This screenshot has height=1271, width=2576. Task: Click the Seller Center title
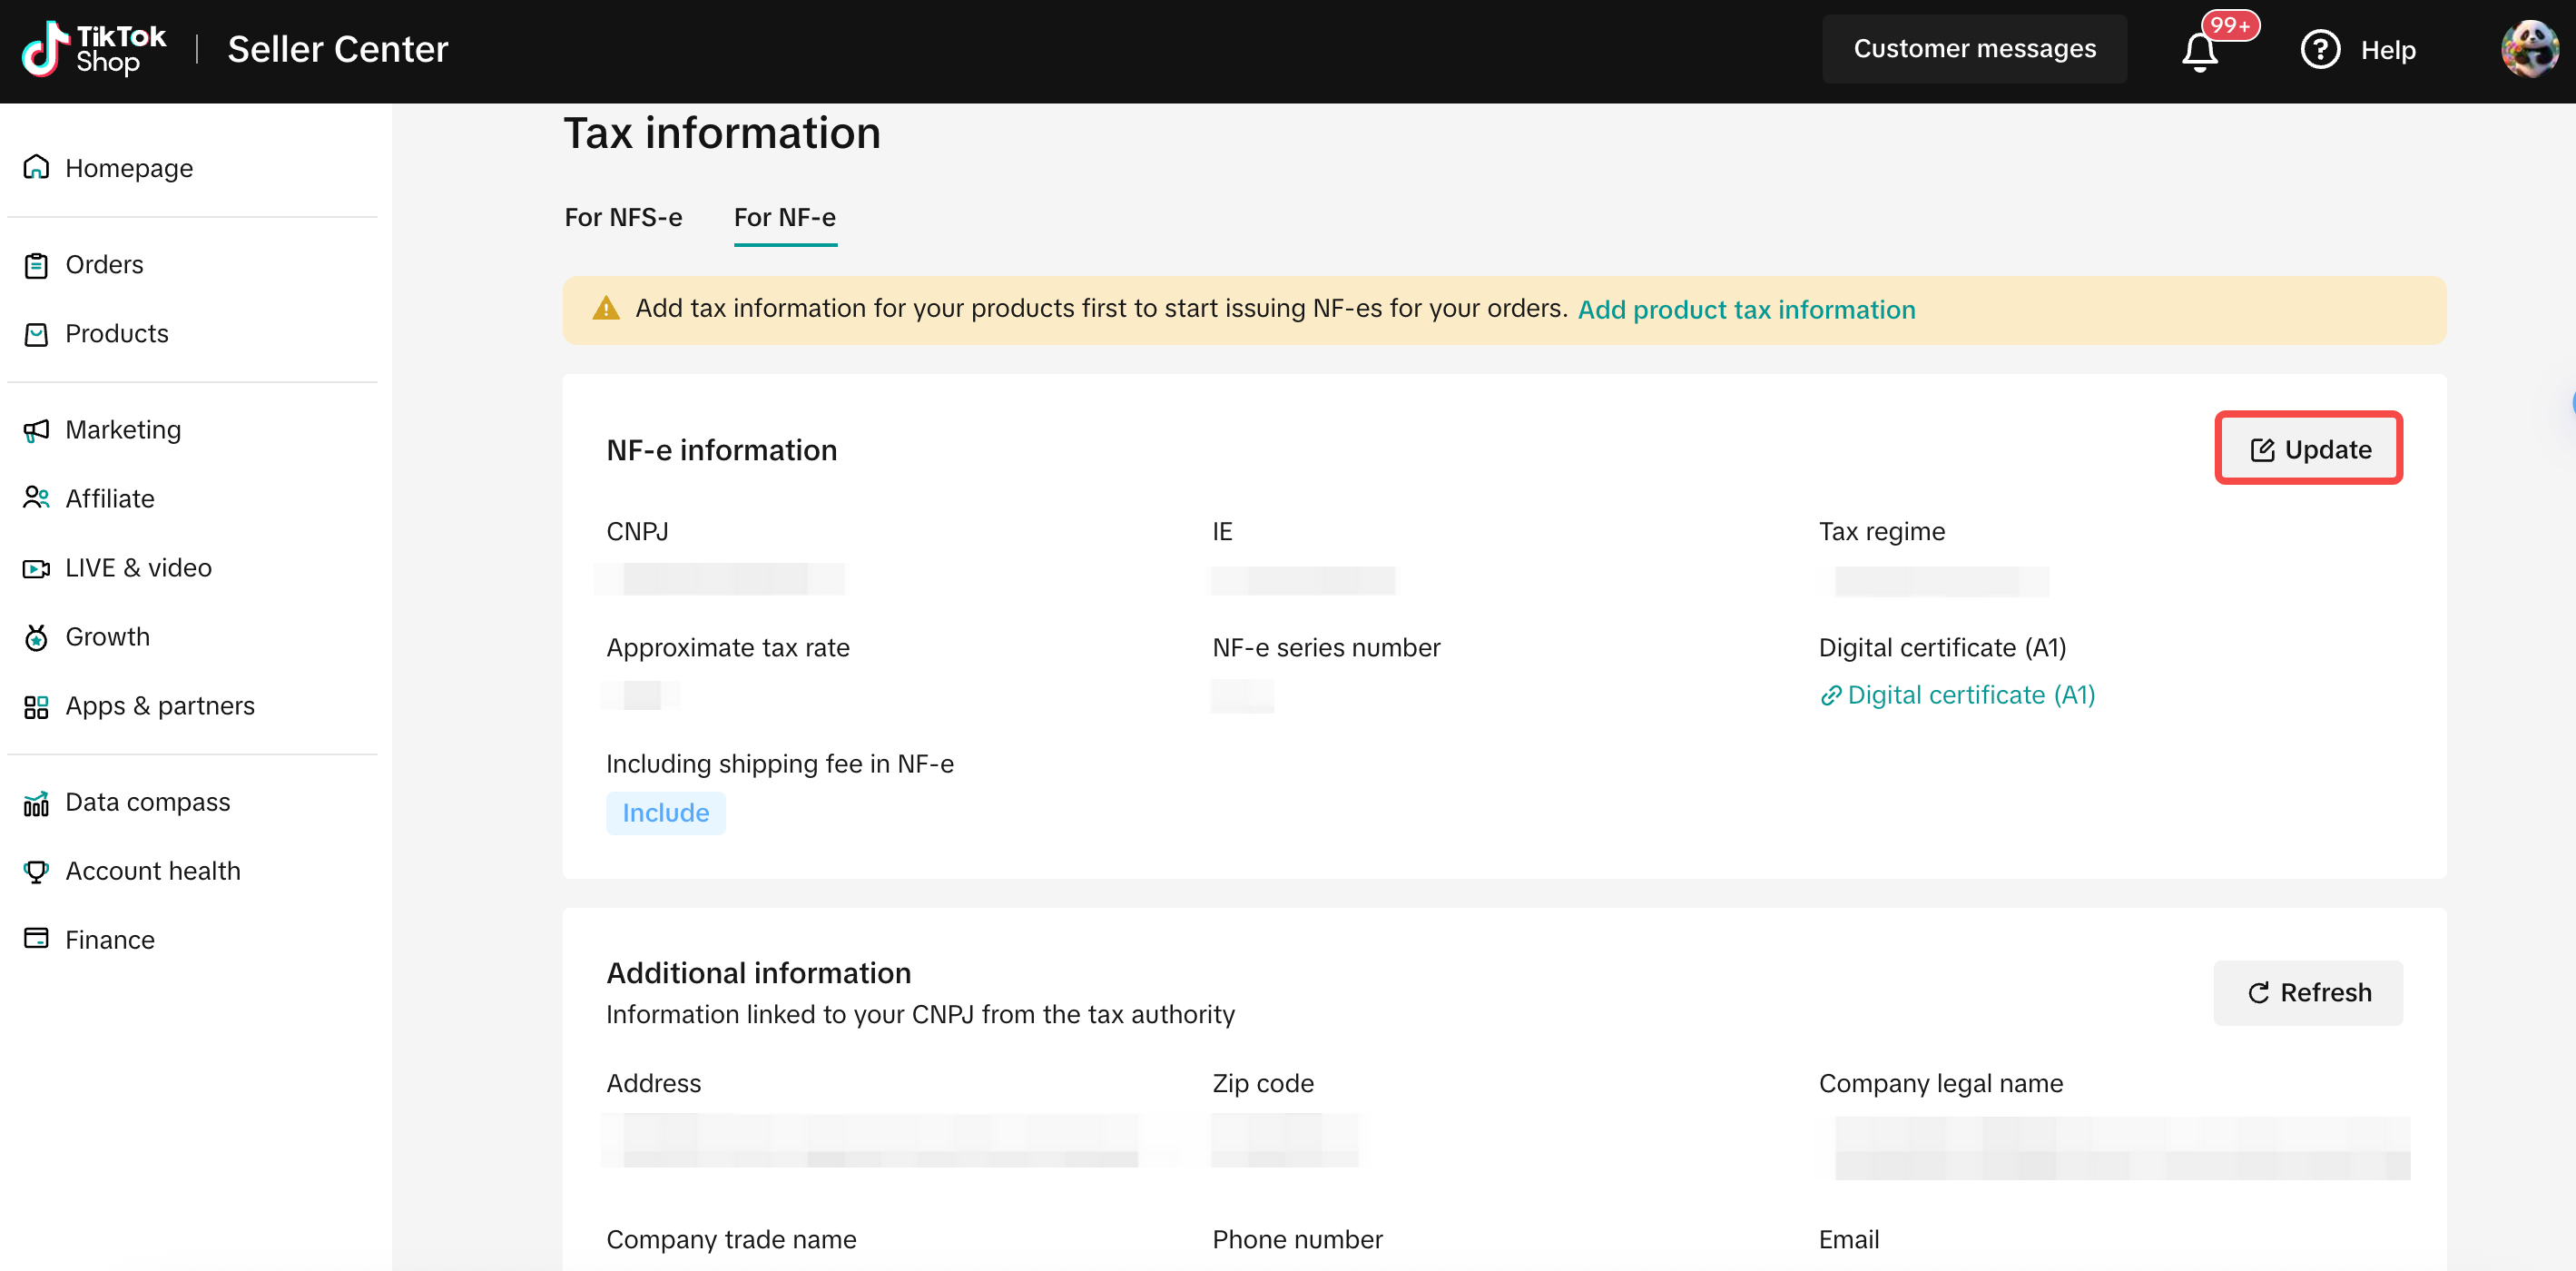click(338, 49)
